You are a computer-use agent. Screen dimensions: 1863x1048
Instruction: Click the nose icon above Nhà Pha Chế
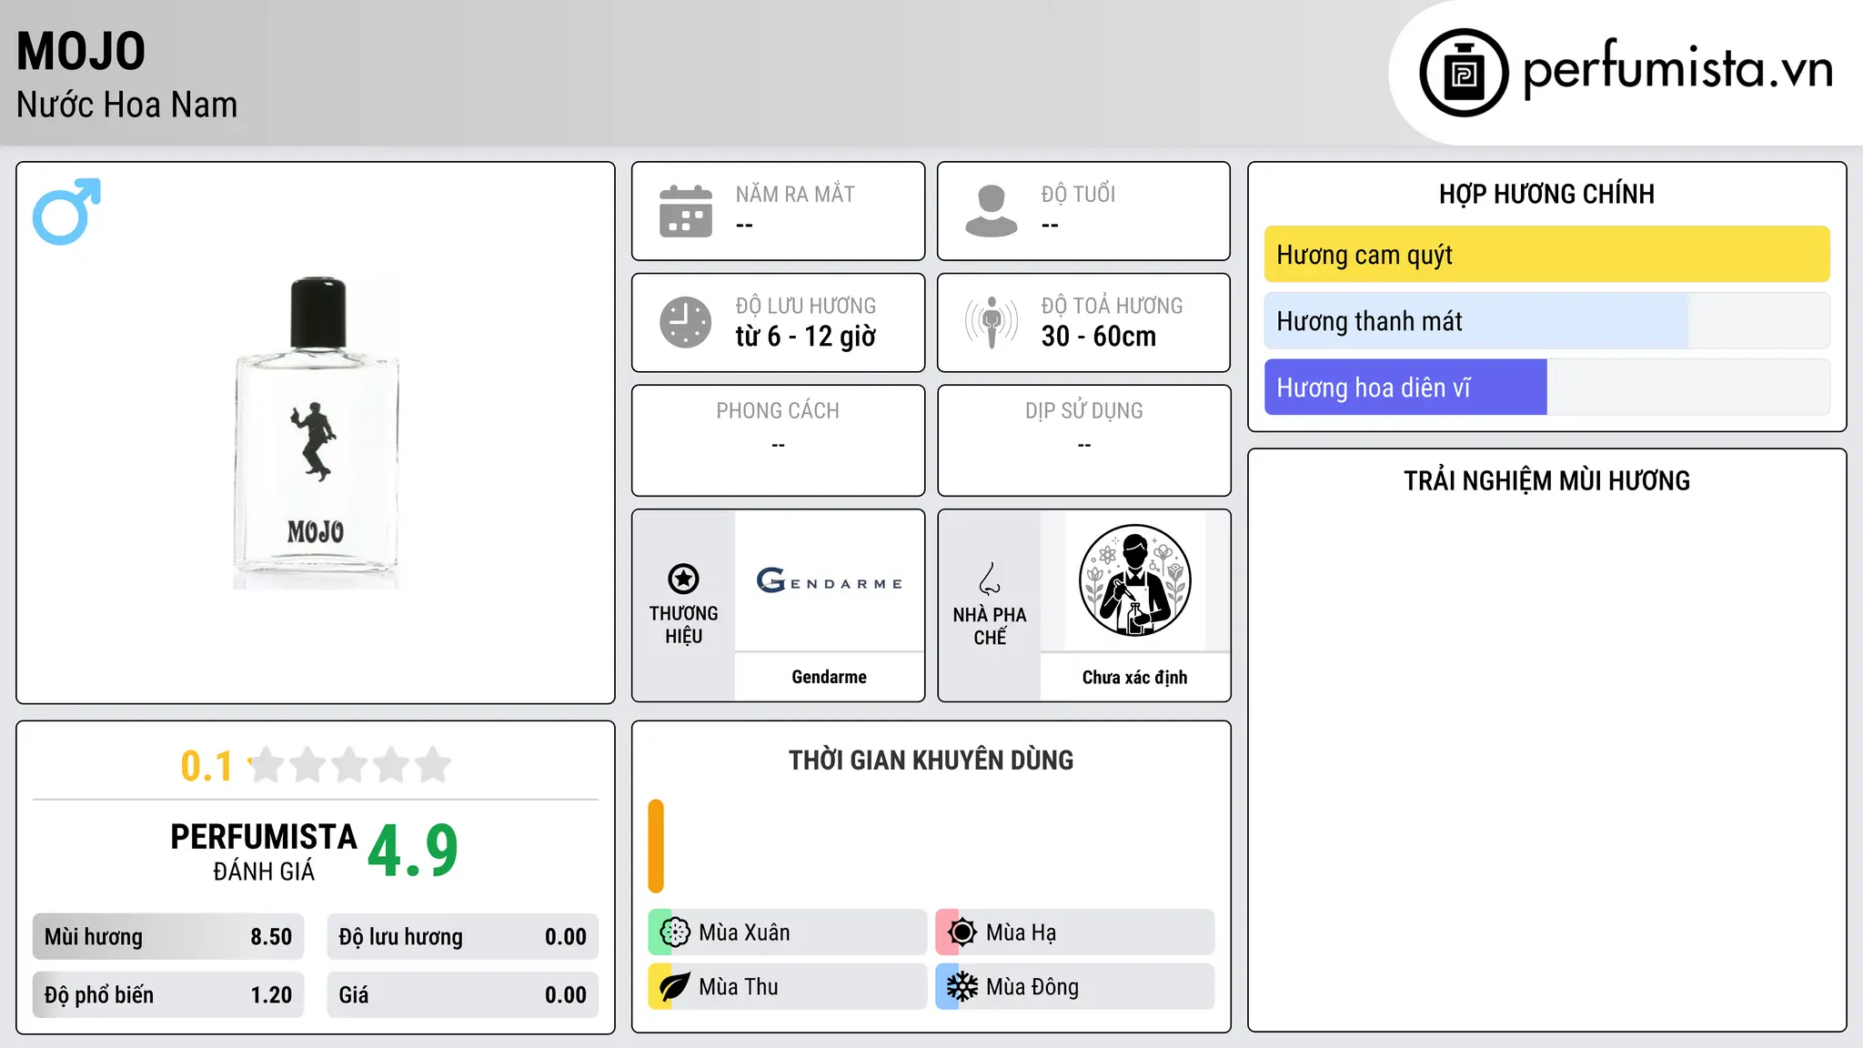[x=990, y=579]
